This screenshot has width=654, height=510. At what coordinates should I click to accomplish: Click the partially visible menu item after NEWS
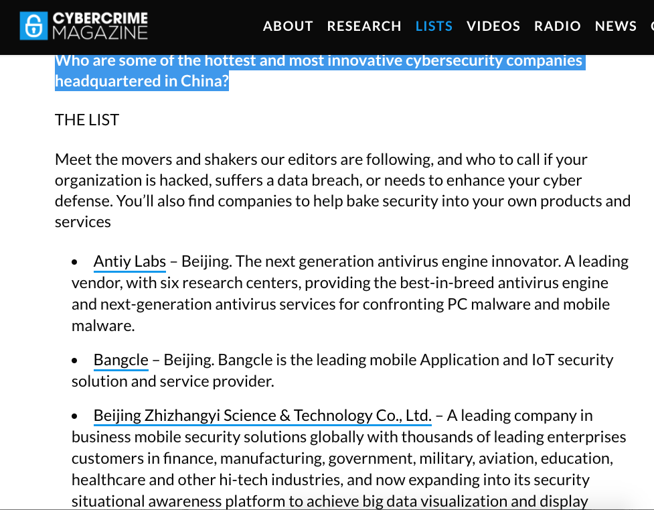click(652, 26)
